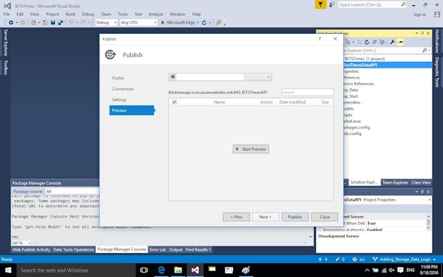Viewport: 443px width, 277px height.
Task: Click the Save All toolbar icon
Action: click(x=61, y=22)
